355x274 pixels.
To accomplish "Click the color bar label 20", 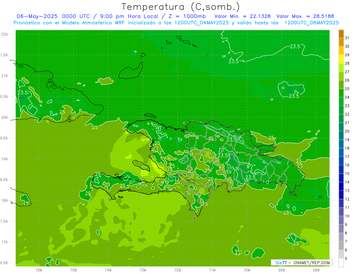I will 347,131.
